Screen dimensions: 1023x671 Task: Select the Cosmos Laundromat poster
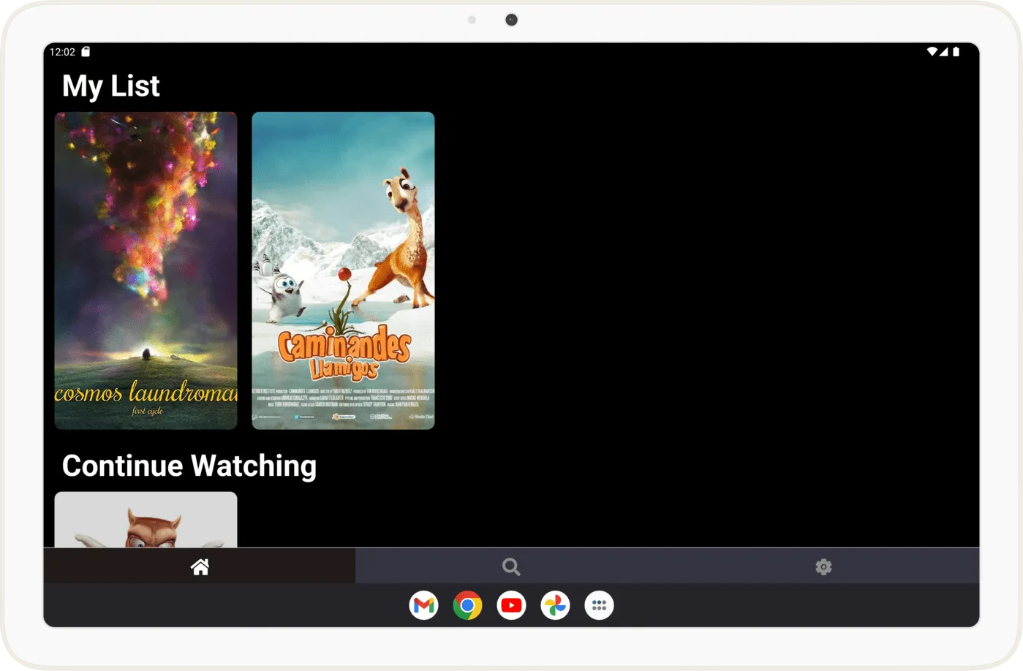(146, 270)
